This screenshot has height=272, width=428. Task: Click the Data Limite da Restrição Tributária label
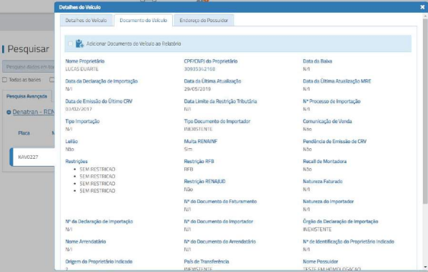[x=220, y=101]
